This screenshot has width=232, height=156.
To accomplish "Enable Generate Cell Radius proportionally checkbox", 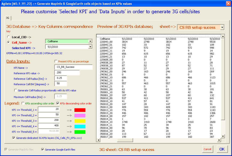I will (x=15, y=91).
